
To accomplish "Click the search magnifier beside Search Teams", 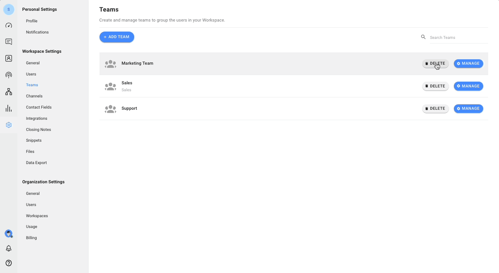I will [423, 37].
